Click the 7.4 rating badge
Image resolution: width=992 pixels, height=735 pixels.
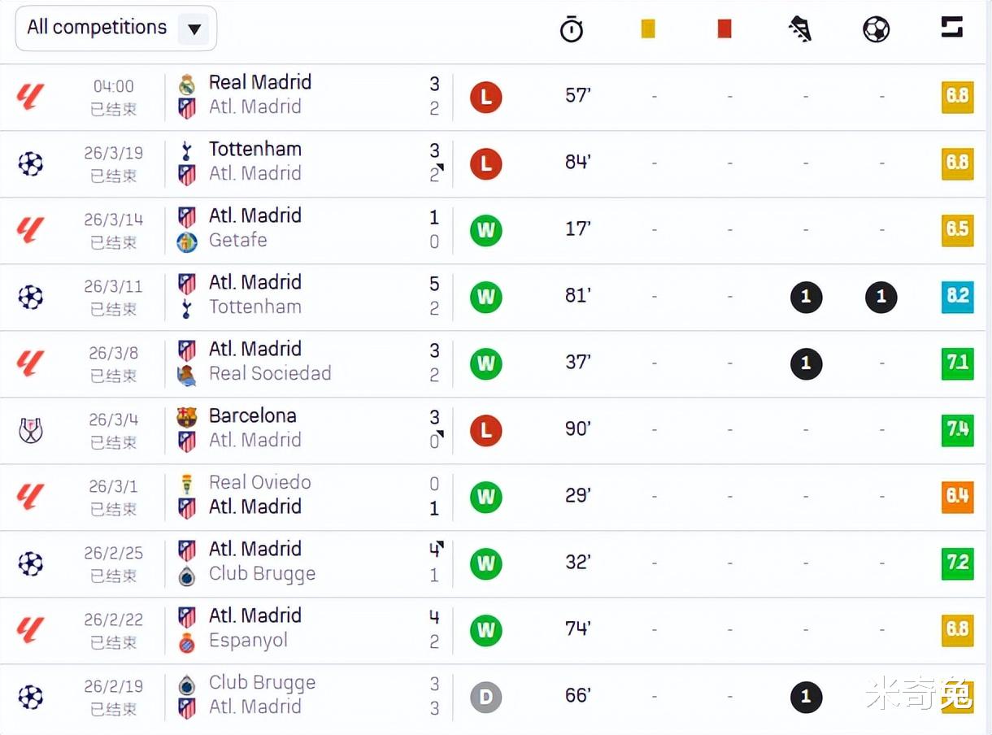pos(957,428)
